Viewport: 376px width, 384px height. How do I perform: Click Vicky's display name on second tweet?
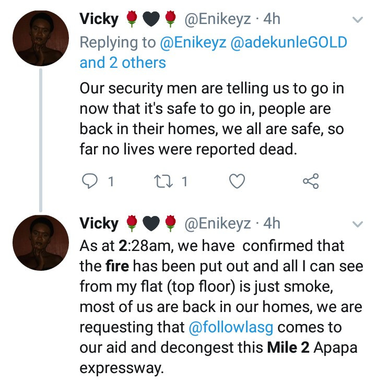click(x=99, y=224)
